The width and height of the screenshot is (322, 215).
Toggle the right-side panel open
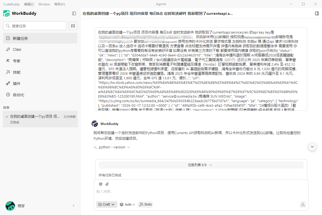click(x=317, y=13)
